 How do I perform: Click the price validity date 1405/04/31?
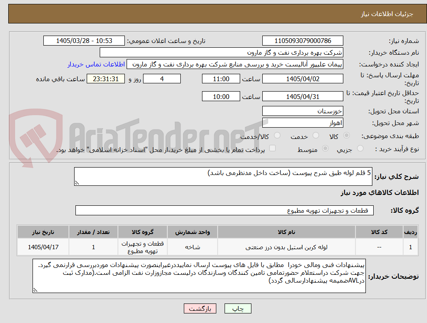click(303, 96)
